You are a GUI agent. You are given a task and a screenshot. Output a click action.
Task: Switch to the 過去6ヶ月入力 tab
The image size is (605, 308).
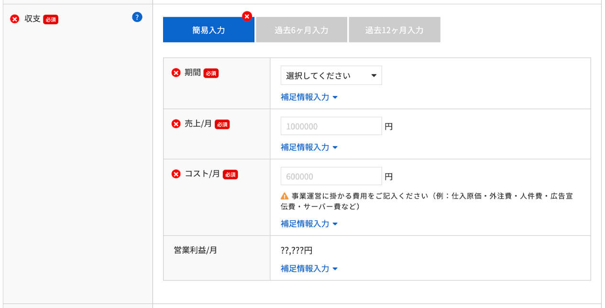[301, 30]
